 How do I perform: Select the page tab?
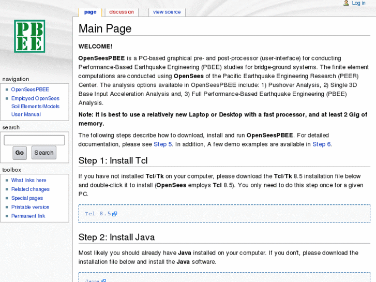pos(90,12)
